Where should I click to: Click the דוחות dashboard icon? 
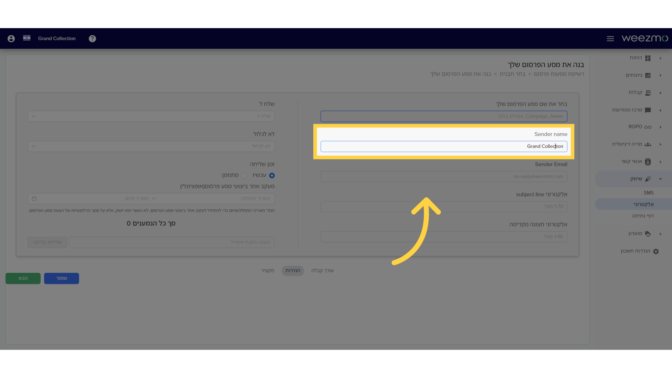point(648,58)
